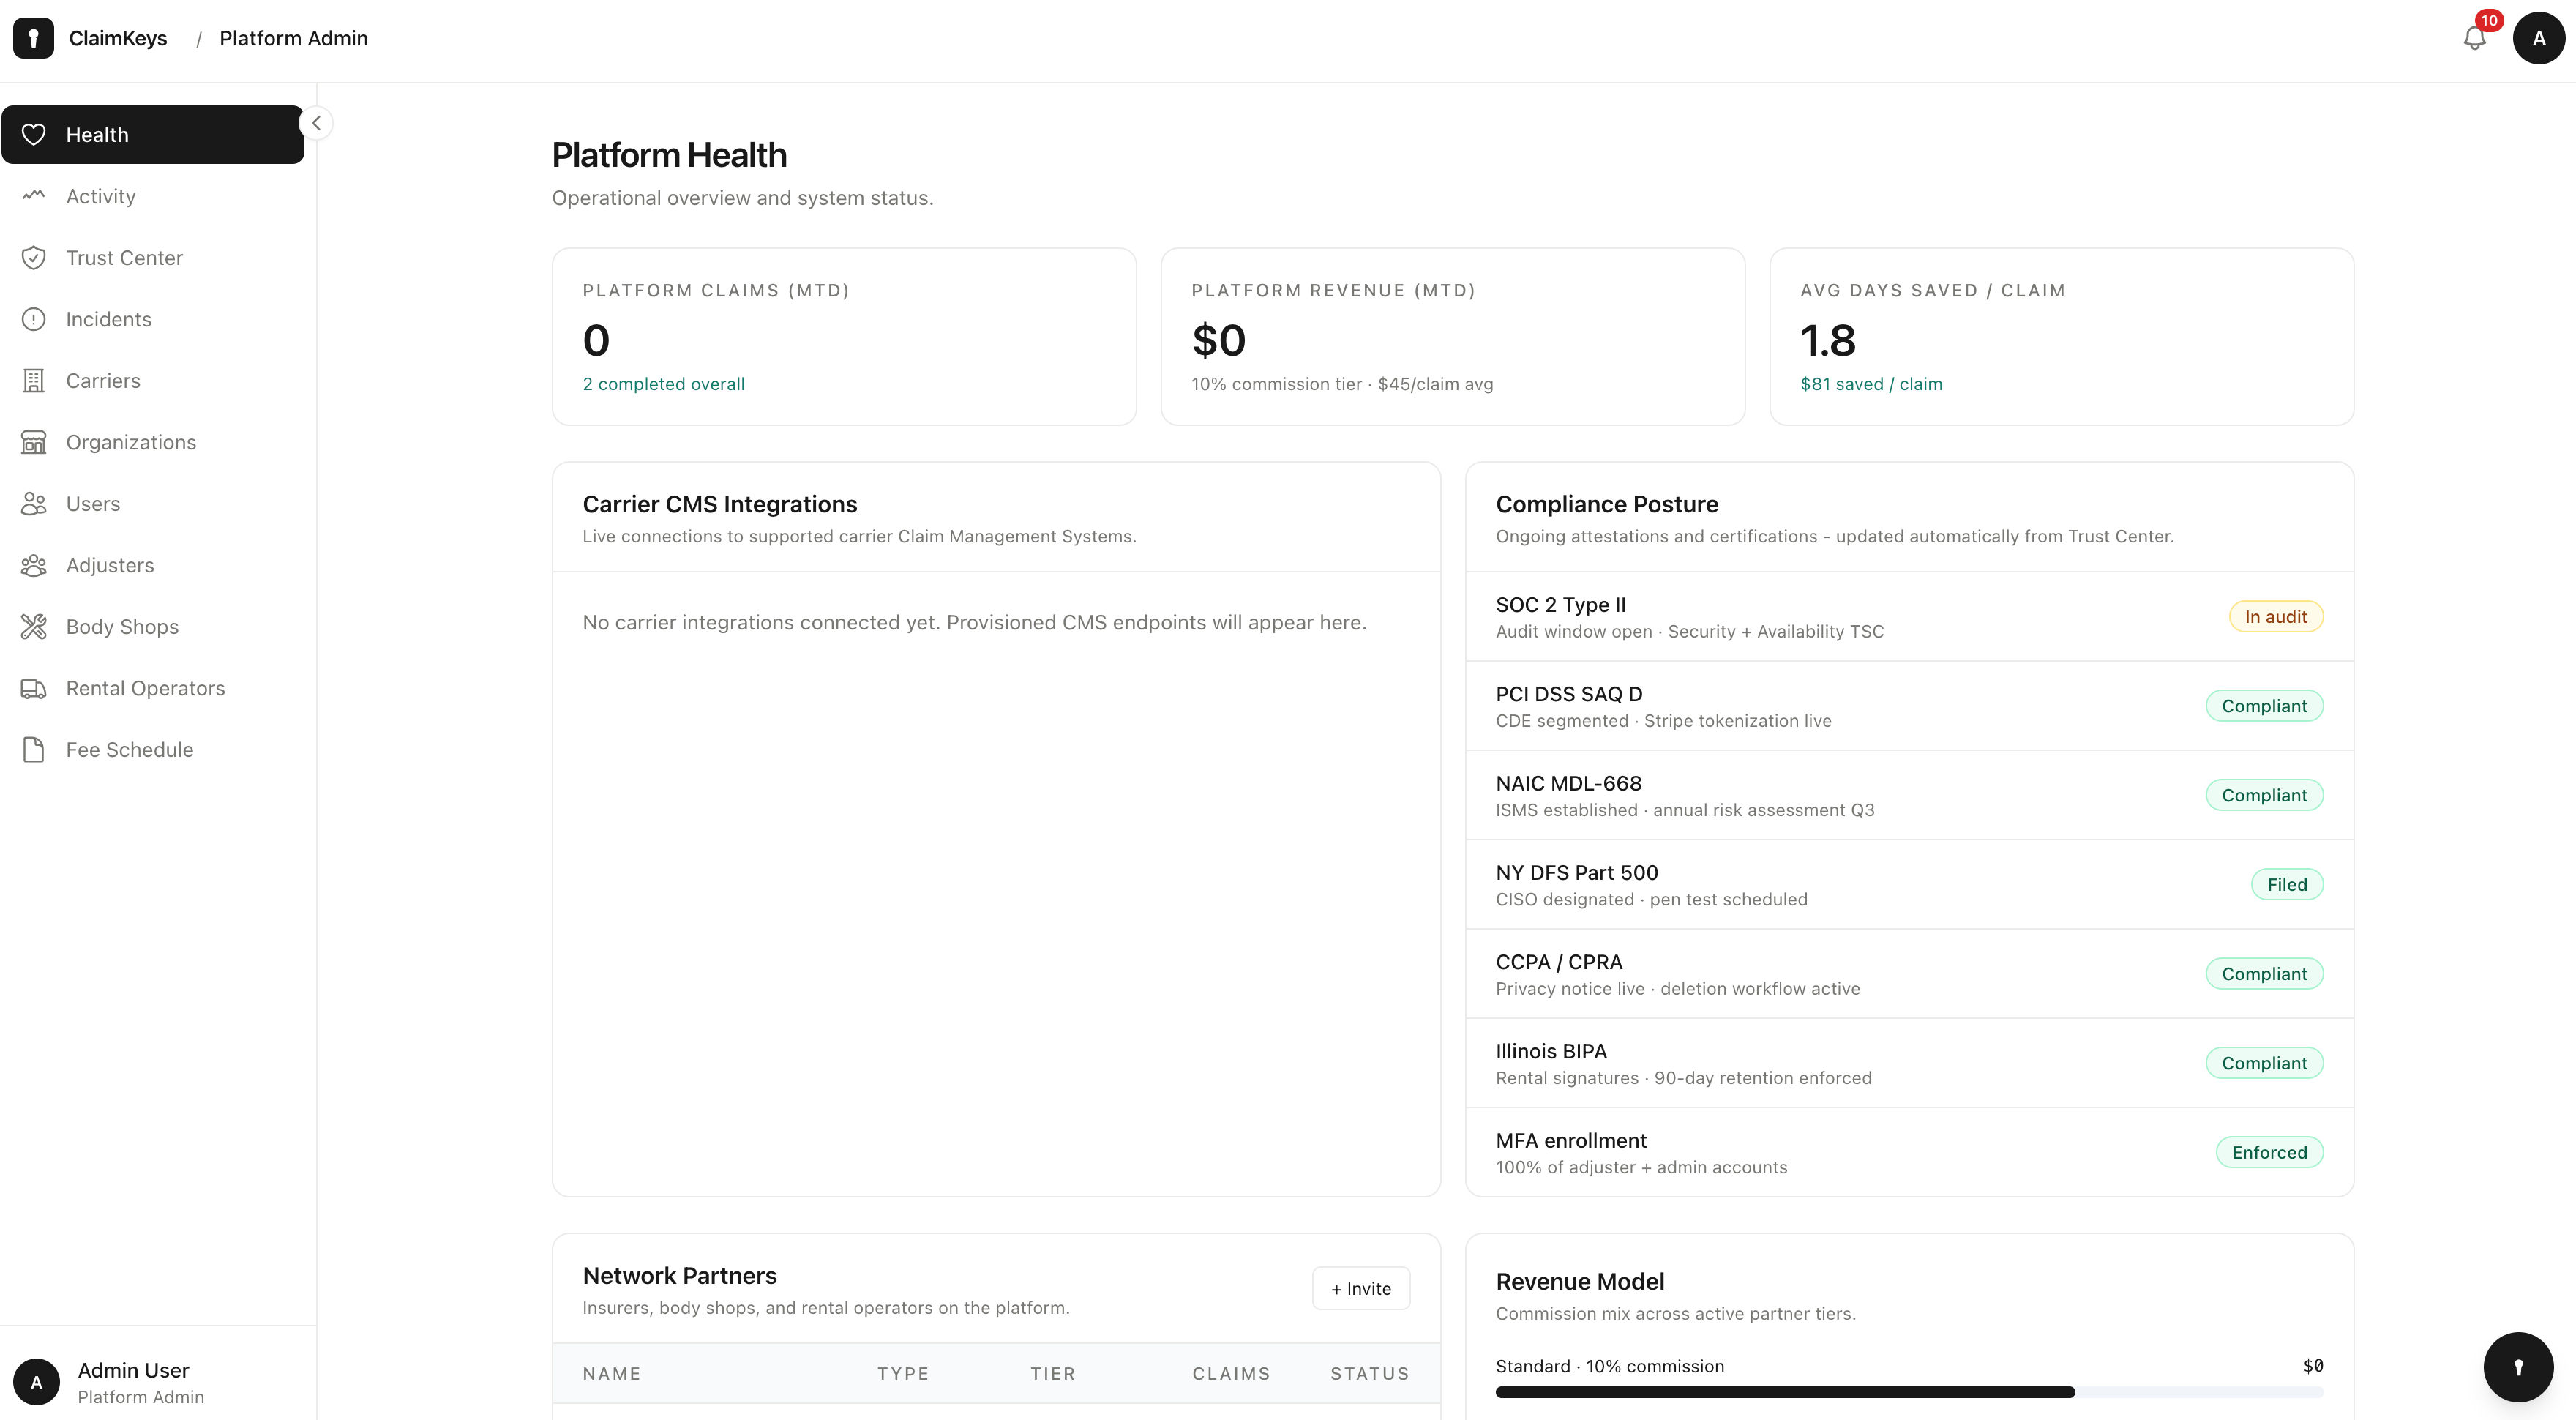2576x1420 pixels.
Task: Click the STATUS column header
Action: [1369, 1373]
